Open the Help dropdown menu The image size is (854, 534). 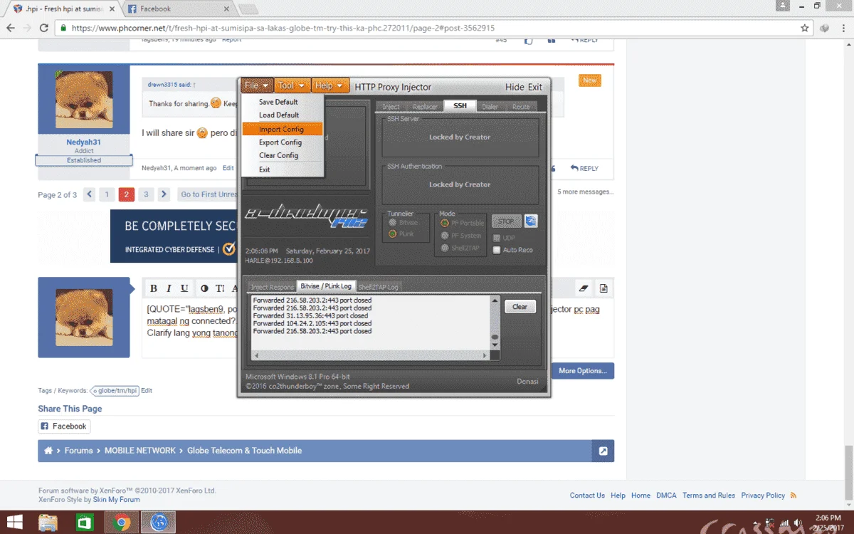330,85
